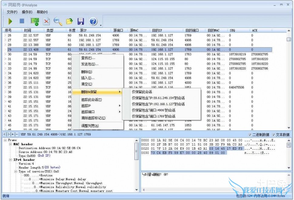The width and height of the screenshot is (294, 200).
Task: Collapse the MAC header tree node
Action: pos(10,144)
